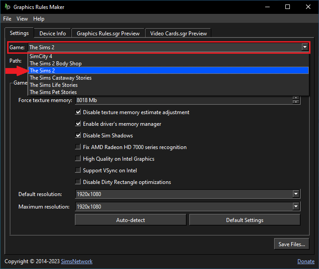Expand the Maximum resolution dropdown
Screen dimensions: 319x269
click(x=296, y=207)
